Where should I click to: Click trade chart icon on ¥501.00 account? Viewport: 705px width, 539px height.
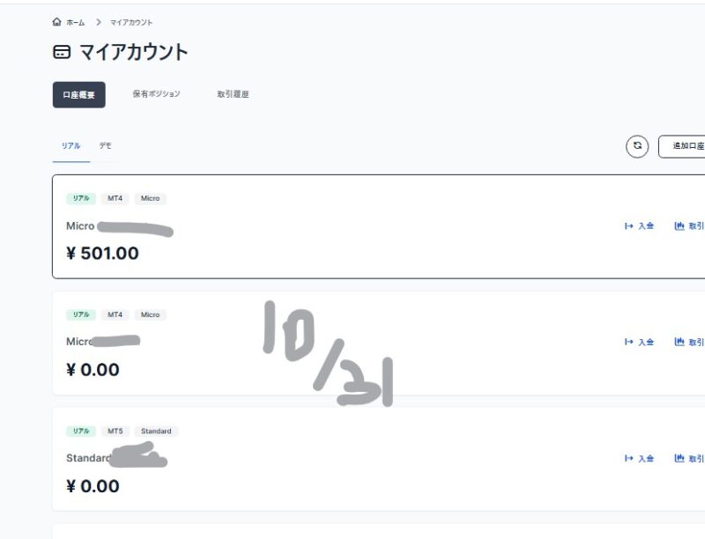pos(679,226)
